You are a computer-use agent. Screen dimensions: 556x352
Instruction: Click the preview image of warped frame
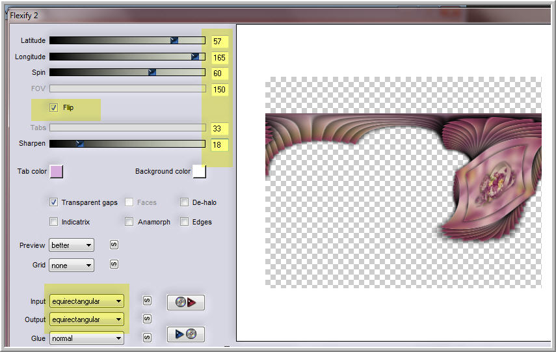point(403,182)
